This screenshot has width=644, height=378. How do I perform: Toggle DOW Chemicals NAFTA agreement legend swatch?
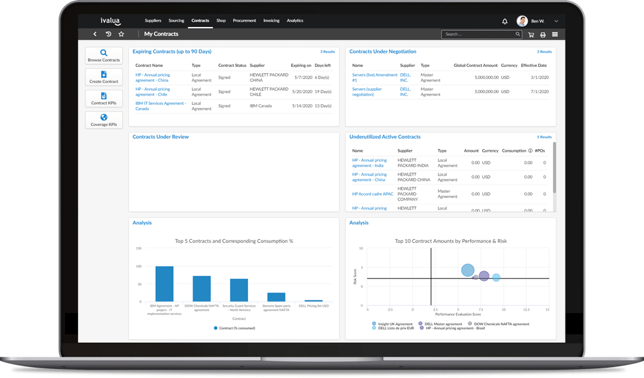pyautogui.click(x=470, y=323)
